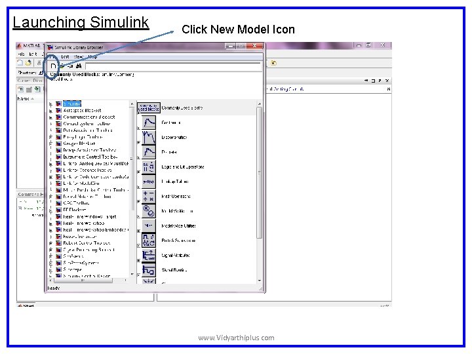Click the first icon in Current Directory panel toolbar
The image size is (472, 354).
point(20,89)
